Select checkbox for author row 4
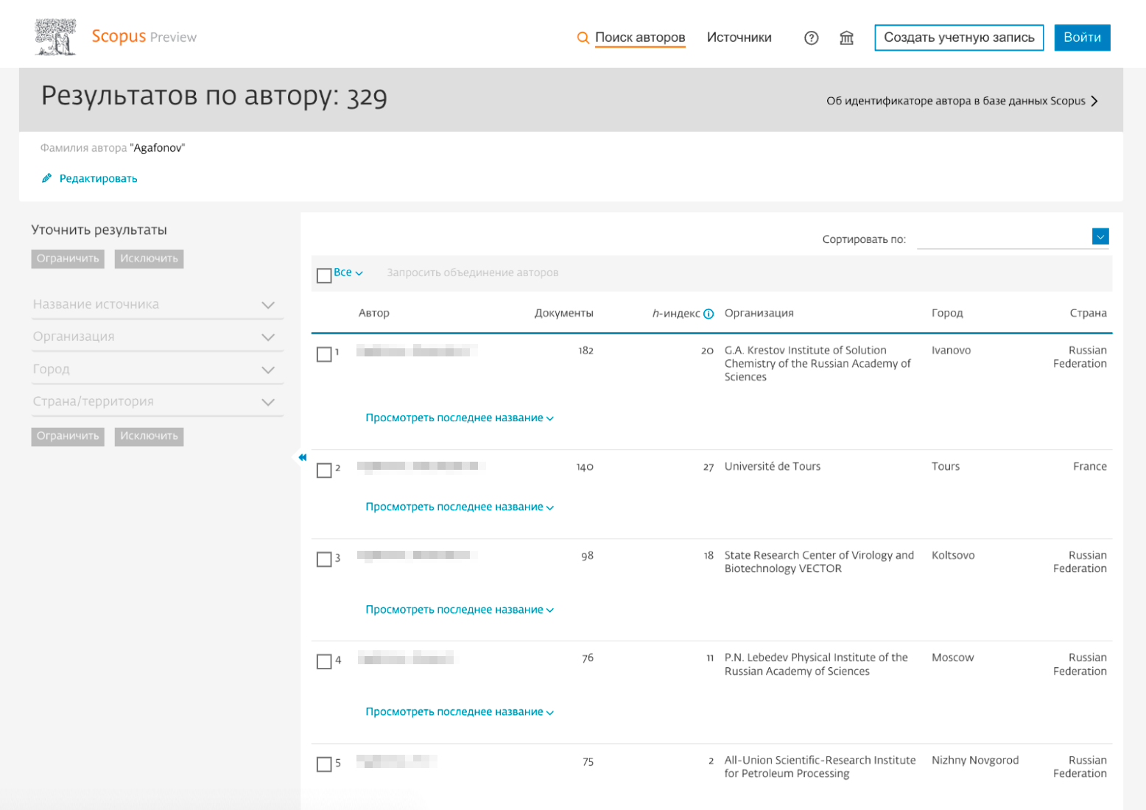Image resolution: width=1146 pixels, height=810 pixels. pyautogui.click(x=324, y=662)
